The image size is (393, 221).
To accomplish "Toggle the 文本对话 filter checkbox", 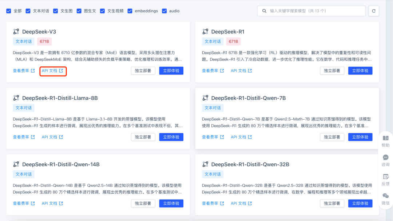I will 28,11.
